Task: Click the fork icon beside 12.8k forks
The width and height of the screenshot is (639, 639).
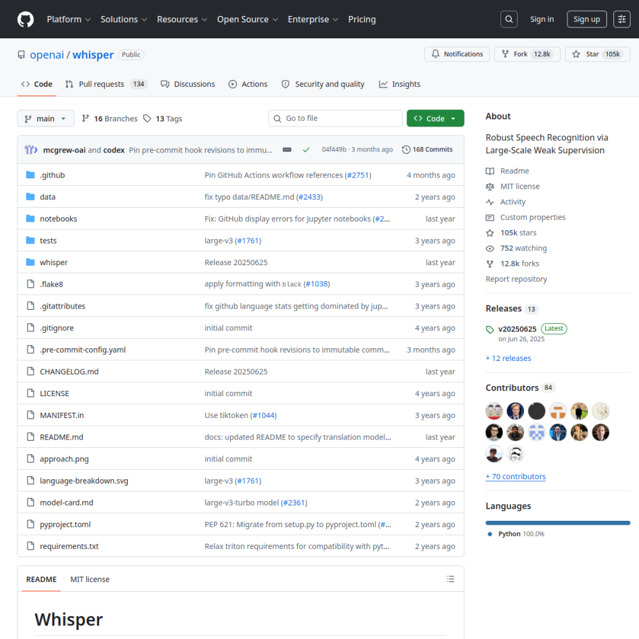Action: [490, 264]
